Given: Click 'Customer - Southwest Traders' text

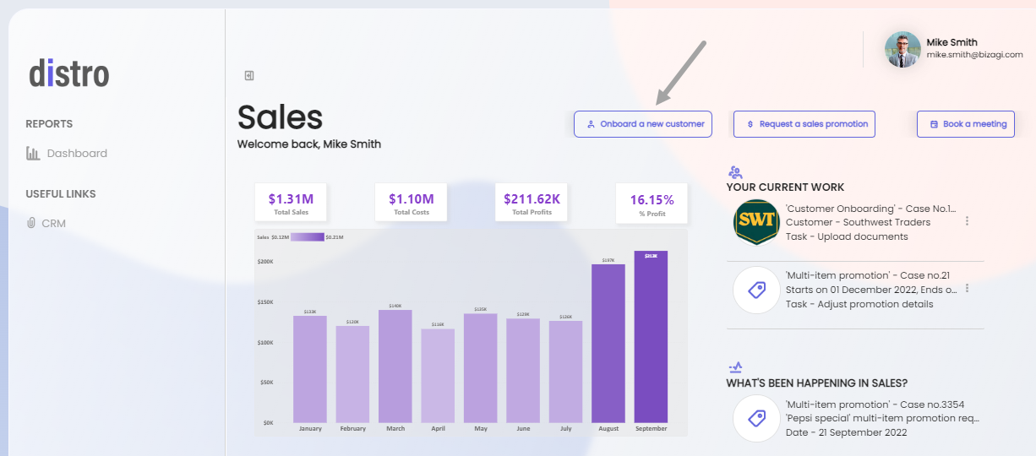Looking at the screenshot, I should pyautogui.click(x=858, y=222).
